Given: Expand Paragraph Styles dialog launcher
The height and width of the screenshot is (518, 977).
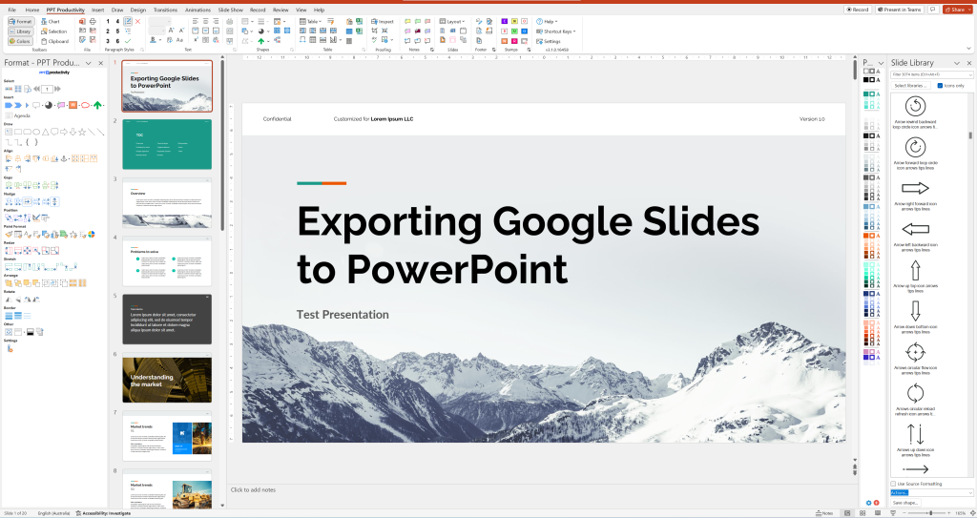Looking at the screenshot, I should (142, 50).
